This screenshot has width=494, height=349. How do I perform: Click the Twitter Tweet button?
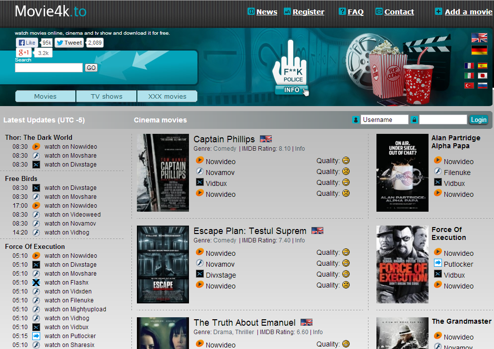pos(69,43)
